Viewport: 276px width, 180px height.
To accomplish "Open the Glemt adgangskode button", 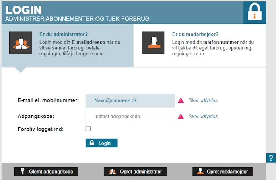I will [x=47, y=172].
